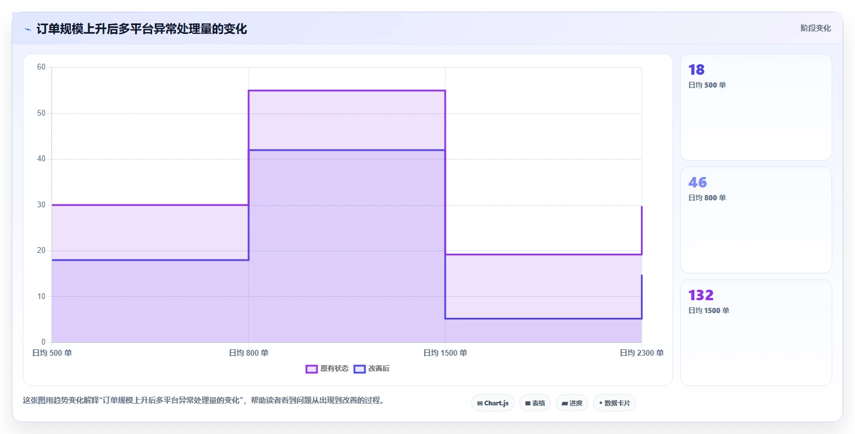Image resolution: width=855 pixels, height=434 pixels.
Task: Select the 表格 tag chip
Action: click(x=535, y=403)
